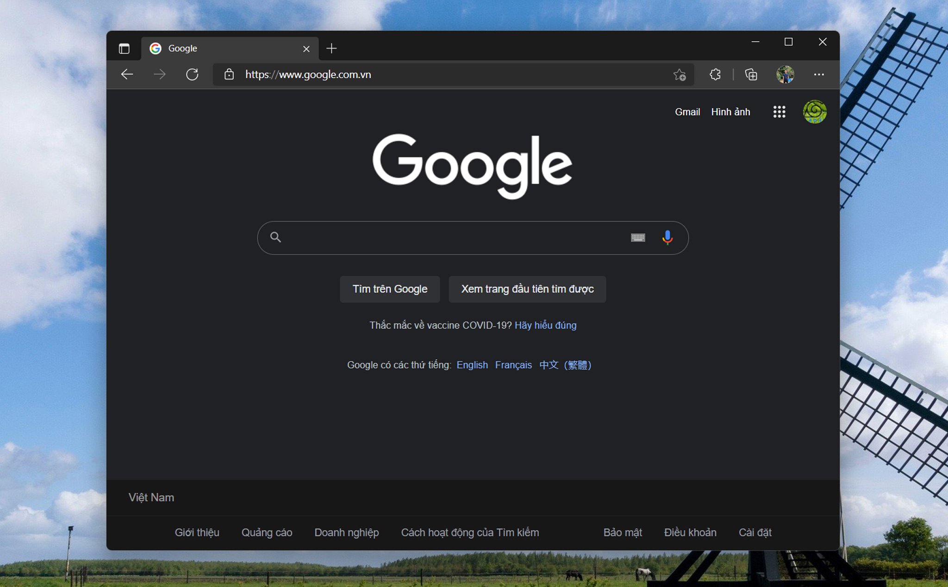
Task: Open Giới thiệu footer link
Action: point(197,532)
